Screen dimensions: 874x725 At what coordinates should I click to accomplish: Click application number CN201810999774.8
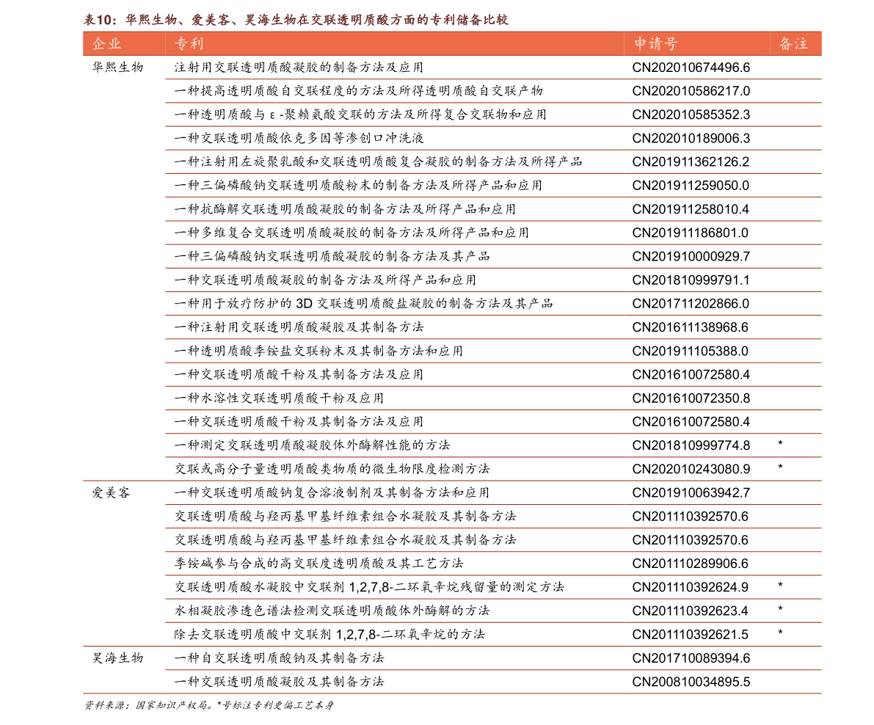click(x=691, y=445)
